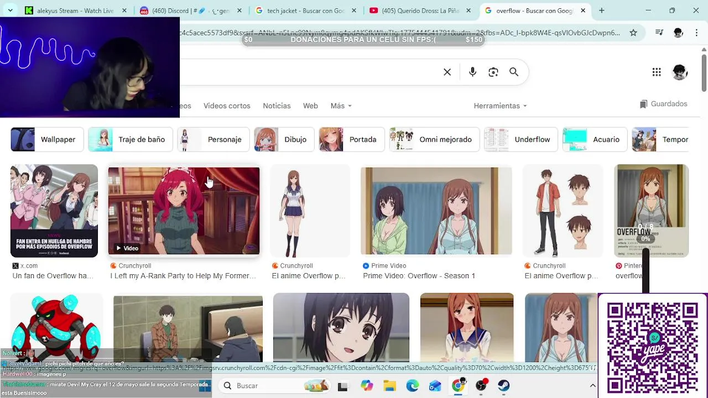Open Google Lens image search icon

tap(493, 72)
